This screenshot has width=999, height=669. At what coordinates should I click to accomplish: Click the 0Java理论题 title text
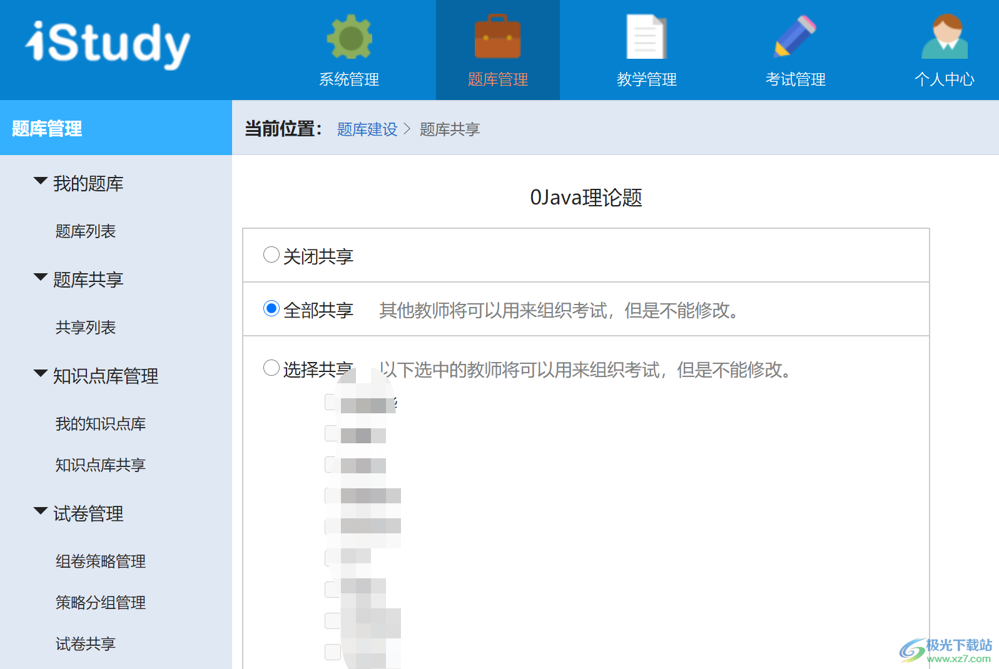[x=586, y=198]
